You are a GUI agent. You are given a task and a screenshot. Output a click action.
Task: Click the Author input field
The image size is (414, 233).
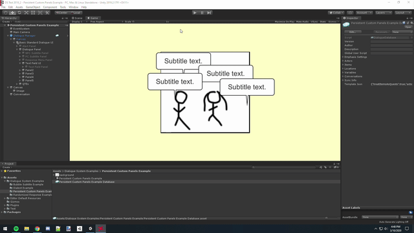point(391,45)
